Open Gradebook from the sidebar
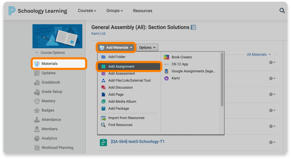Image resolution: width=291 pixels, height=159 pixels. point(51,82)
